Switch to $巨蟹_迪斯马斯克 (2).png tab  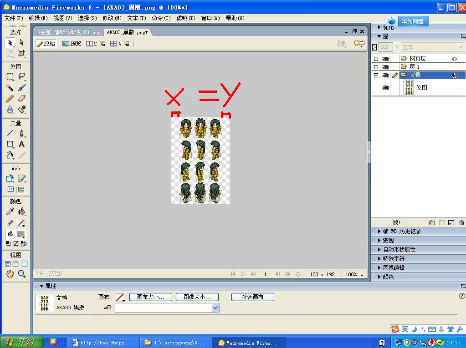coord(69,32)
